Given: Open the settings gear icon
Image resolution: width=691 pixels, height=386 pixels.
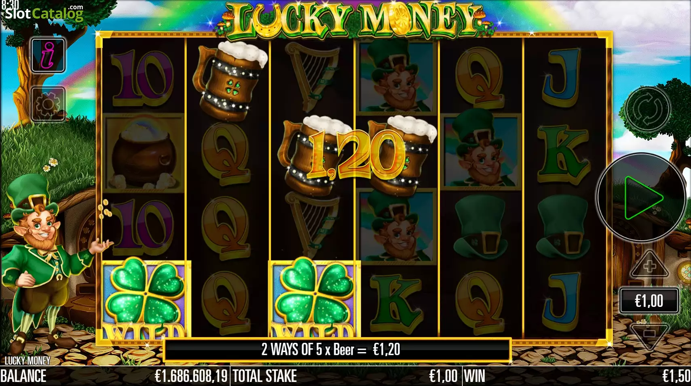Looking at the screenshot, I should click(x=48, y=105).
